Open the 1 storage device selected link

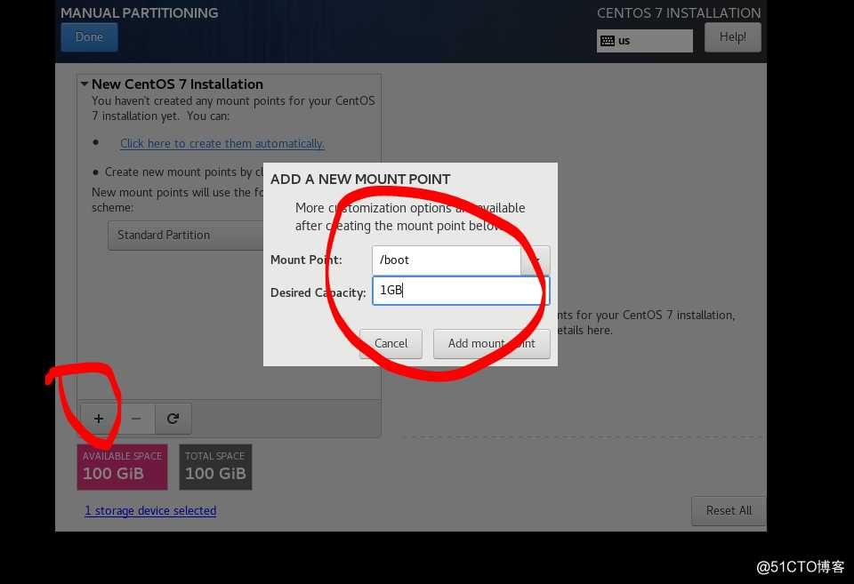[150, 510]
